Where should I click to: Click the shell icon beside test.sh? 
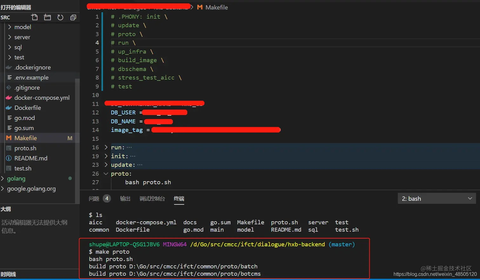9,168
